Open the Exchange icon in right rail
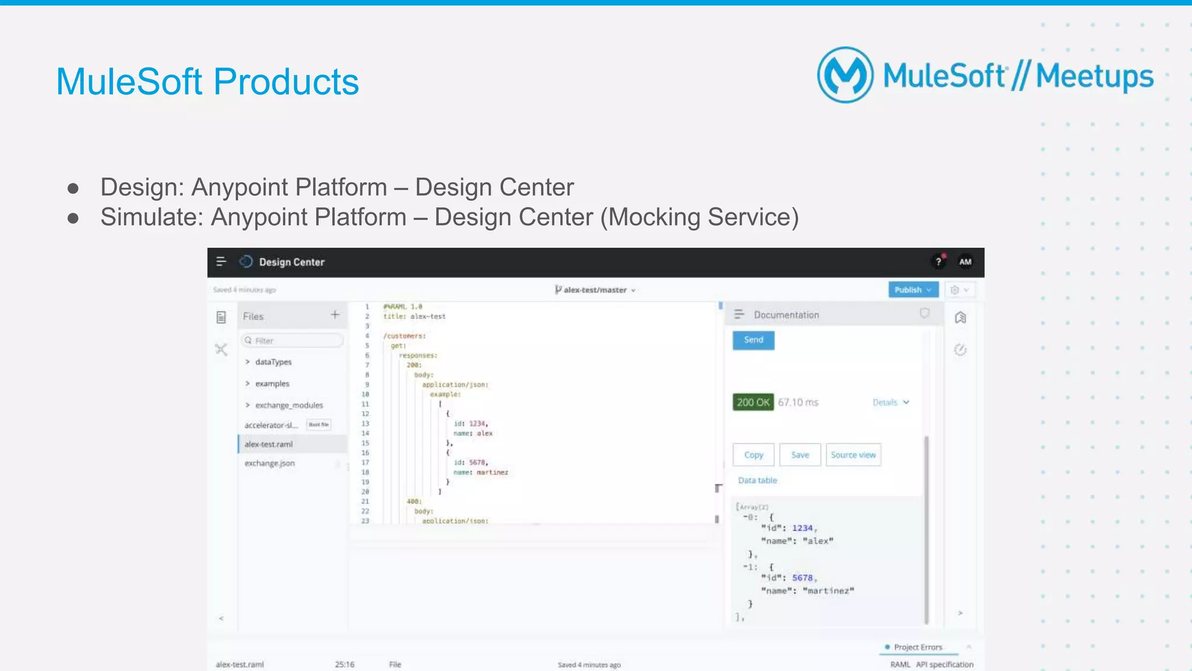The height and width of the screenshot is (671, 1192). tap(960, 317)
